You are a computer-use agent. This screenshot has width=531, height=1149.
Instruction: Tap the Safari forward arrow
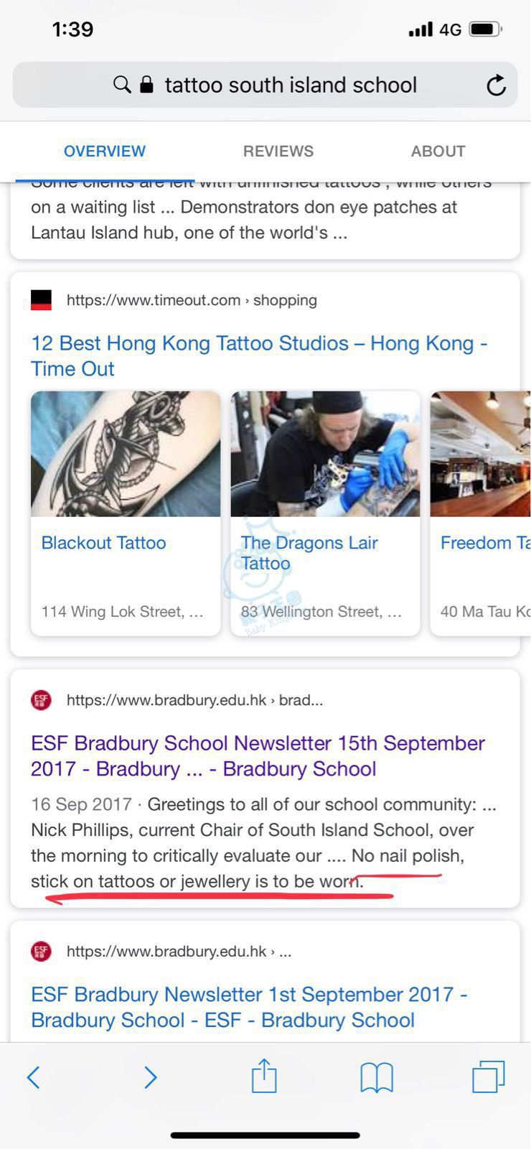pyautogui.click(x=150, y=1077)
